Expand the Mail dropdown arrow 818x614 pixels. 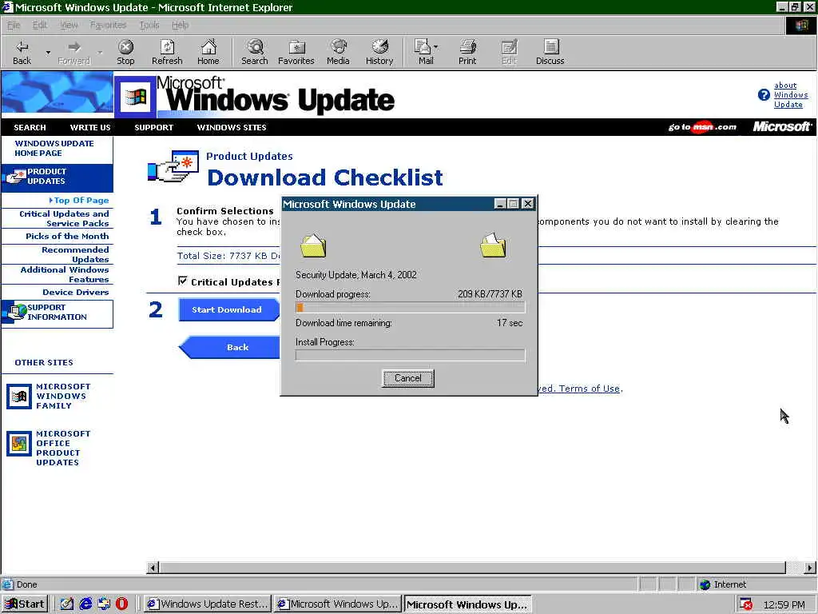[436, 47]
